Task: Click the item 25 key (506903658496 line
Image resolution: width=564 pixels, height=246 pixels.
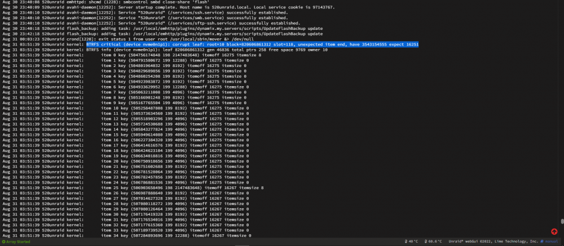Action: click(x=133, y=188)
